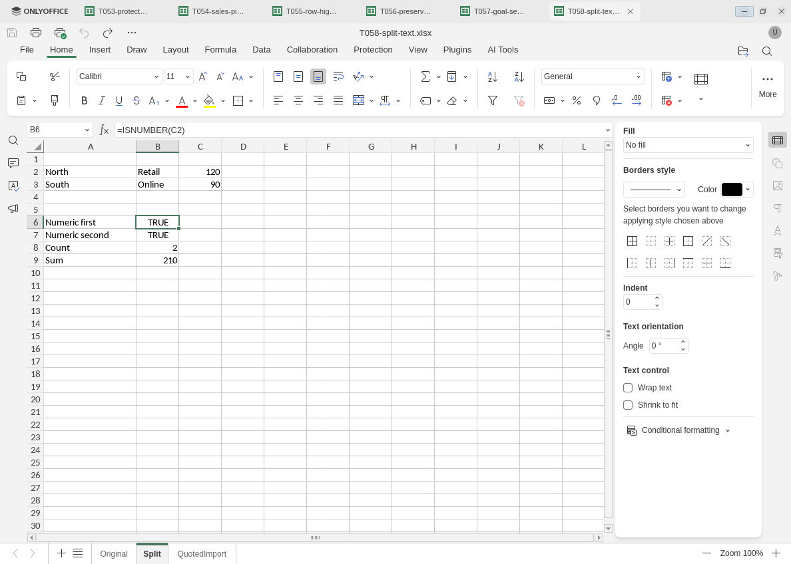Screen dimensions: 791x564
Task: Click the Decrease decimal icon
Action: point(617,101)
